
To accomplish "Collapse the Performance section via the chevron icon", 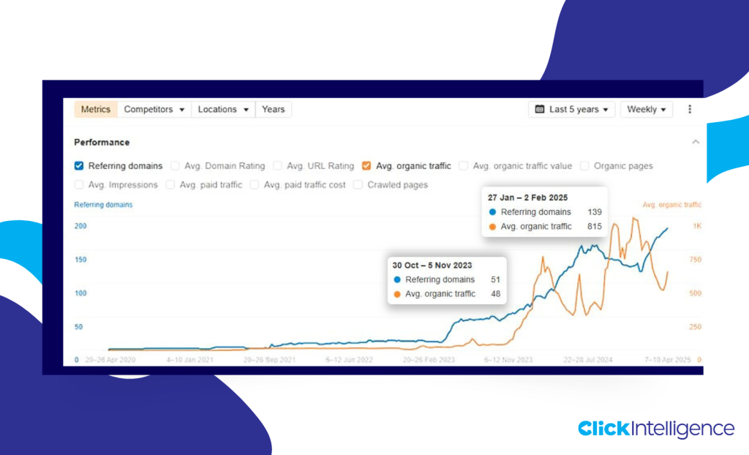I will pyautogui.click(x=696, y=142).
